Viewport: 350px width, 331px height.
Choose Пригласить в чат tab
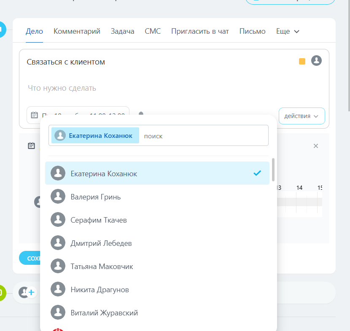point(200,31)
